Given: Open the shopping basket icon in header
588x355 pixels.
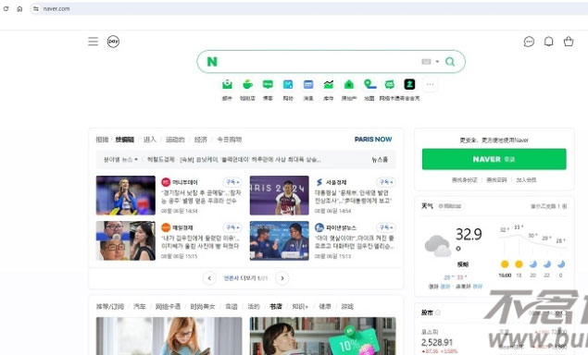Looking at the screenshot, I should (569, 42).
